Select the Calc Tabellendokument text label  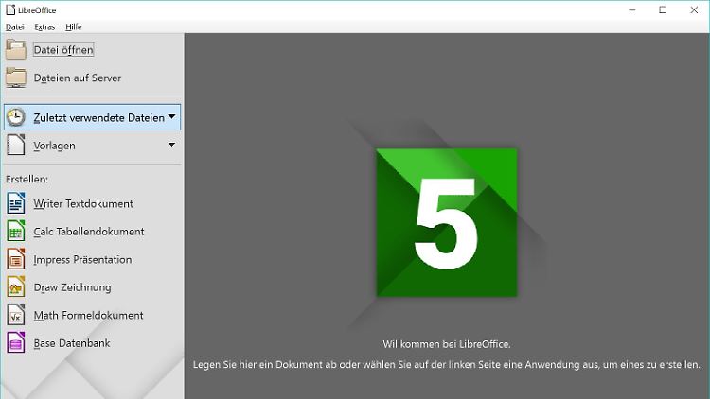[89, 232]
